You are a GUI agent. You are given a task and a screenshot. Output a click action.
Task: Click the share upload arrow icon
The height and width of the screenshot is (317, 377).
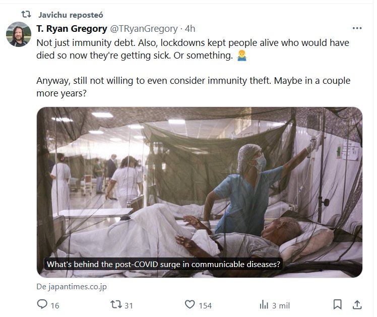(357, 304)
